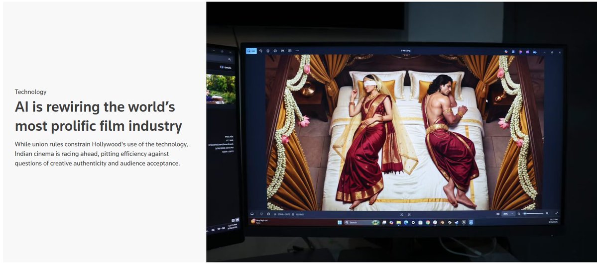
Task: Open the Microsoft Store taskbar icon
Action: (420, 223)
